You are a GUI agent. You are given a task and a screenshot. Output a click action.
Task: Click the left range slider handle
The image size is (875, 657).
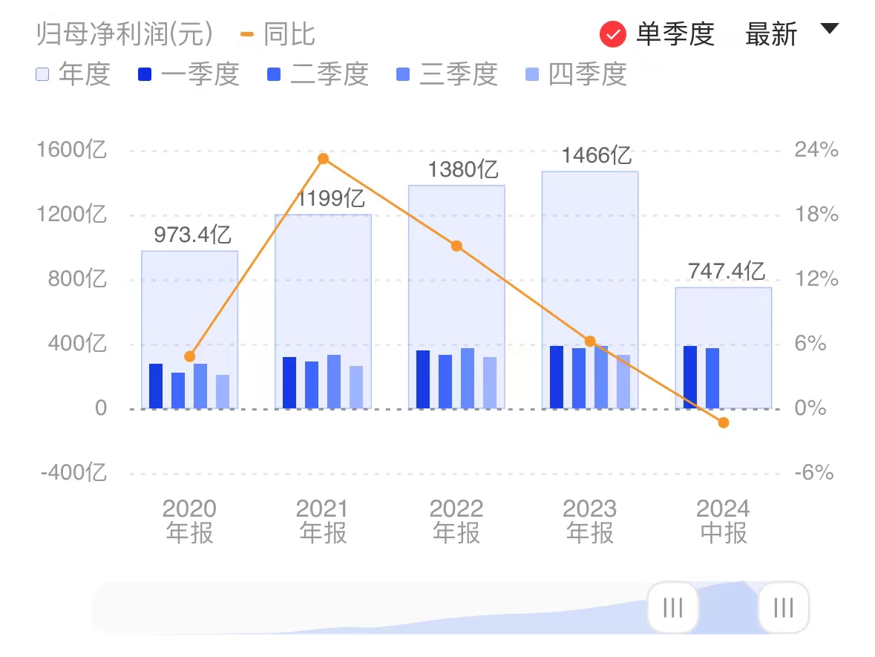(x=672, y=607)
